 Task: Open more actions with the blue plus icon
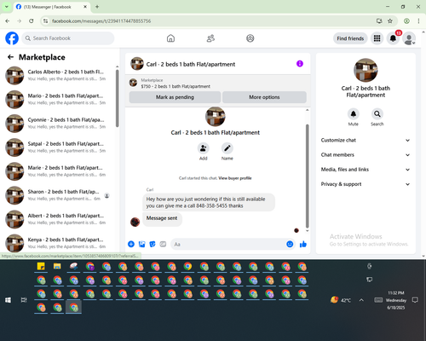(x=131, y=244)
